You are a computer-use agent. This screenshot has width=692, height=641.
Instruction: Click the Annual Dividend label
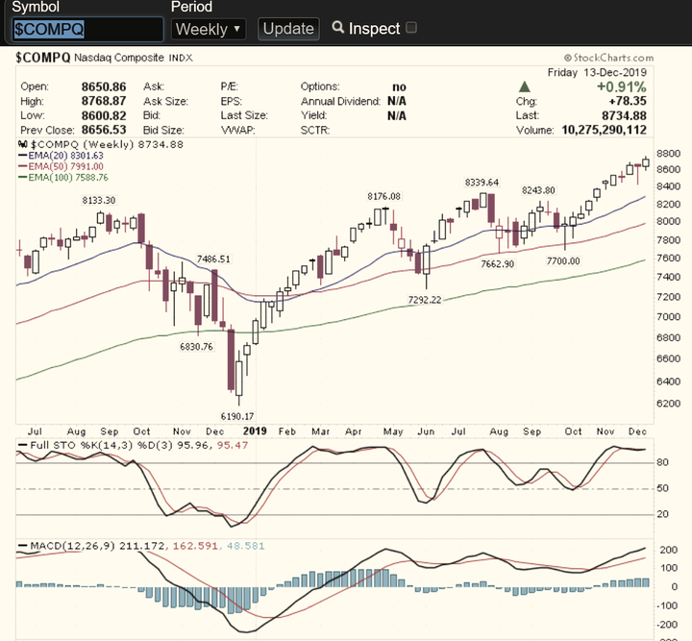click(x=340, y=101)
